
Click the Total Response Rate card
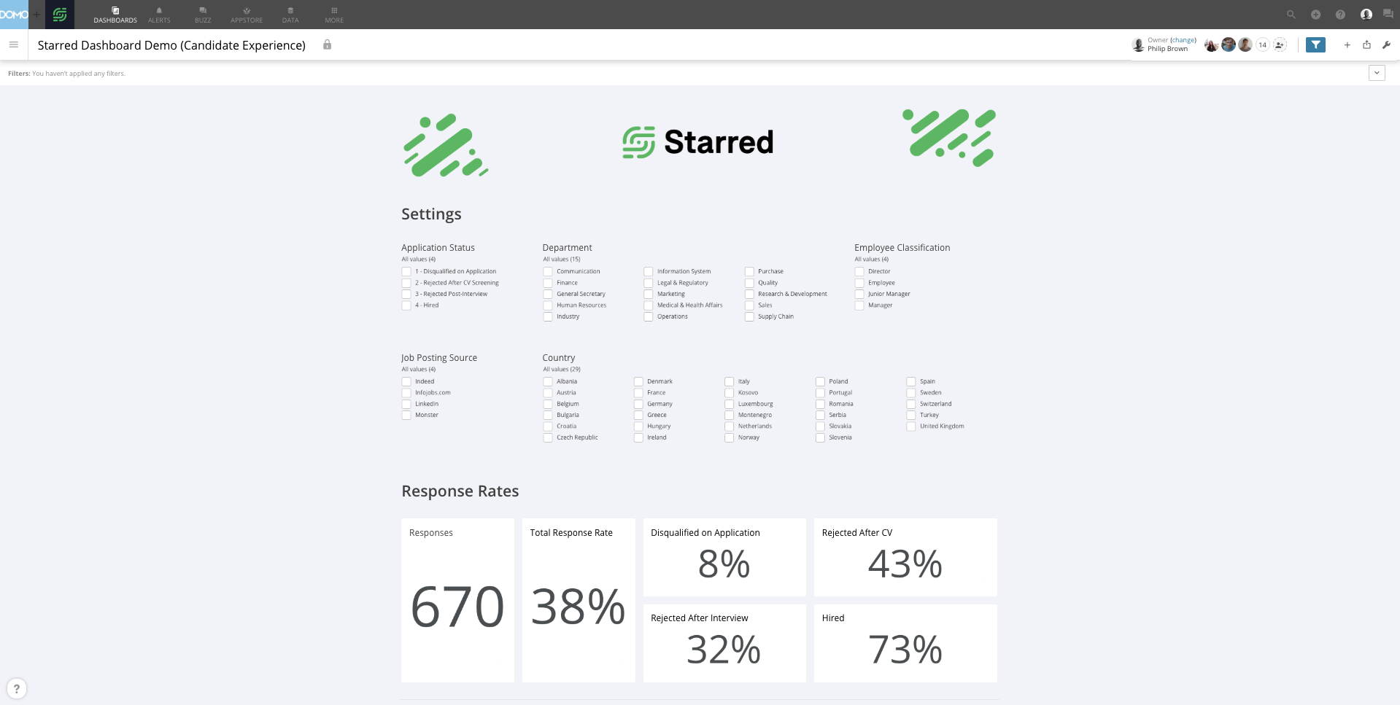tap(579, 600)
